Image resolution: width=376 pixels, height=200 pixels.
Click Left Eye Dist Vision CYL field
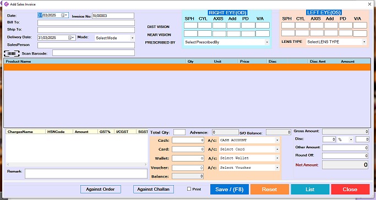pyautogui.click(x=302, y=25)
